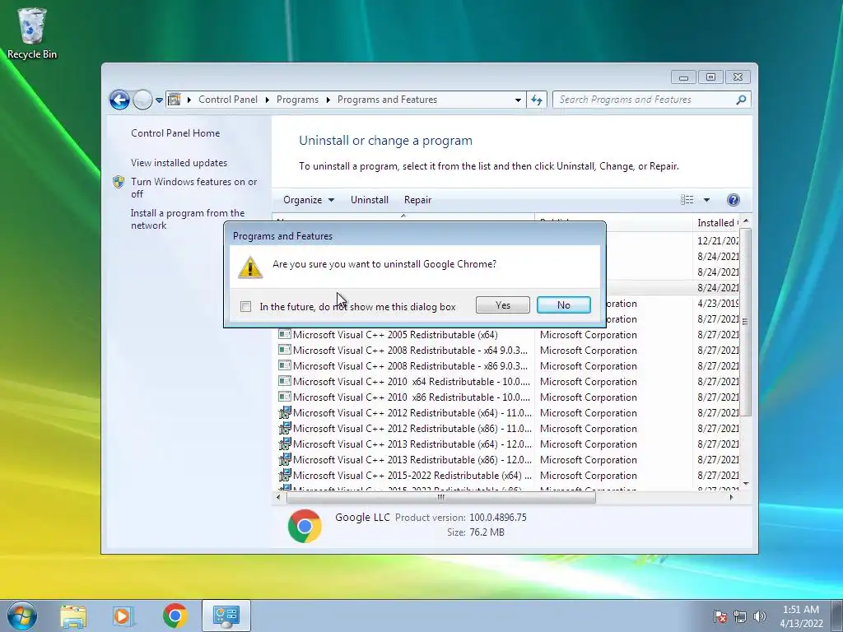The image size is (843, 632).
Task: Select Control Panel in breadcrumb path
Action: [x=228, y=100]
